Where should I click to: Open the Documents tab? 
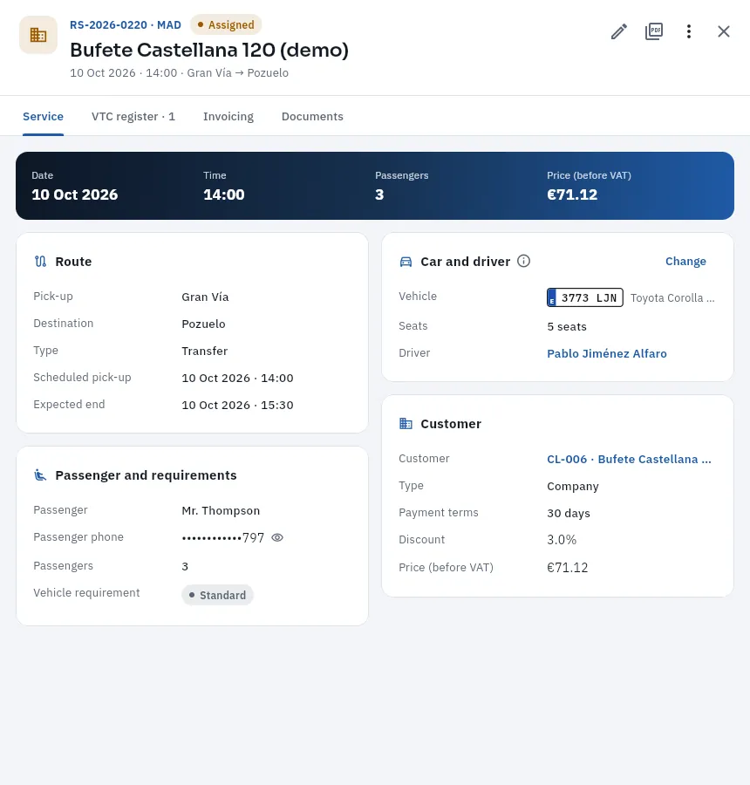tap(312, 116)
